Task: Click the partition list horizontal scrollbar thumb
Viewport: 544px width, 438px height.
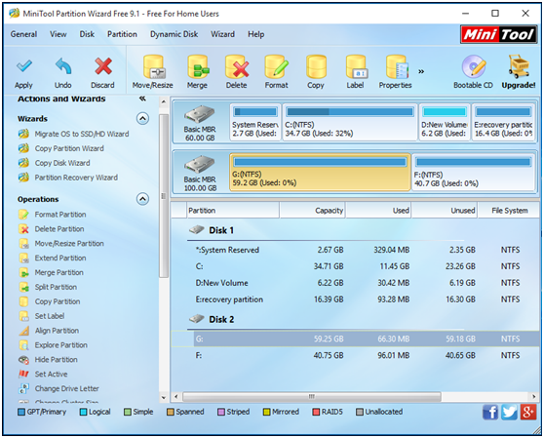Action: [x=312, y=396]
